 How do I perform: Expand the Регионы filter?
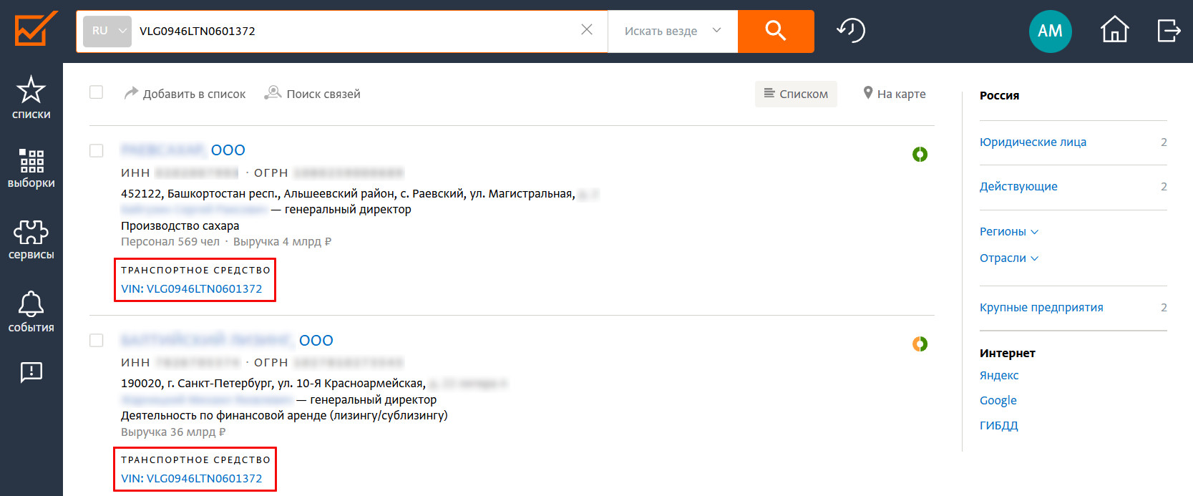(1008, 231)
